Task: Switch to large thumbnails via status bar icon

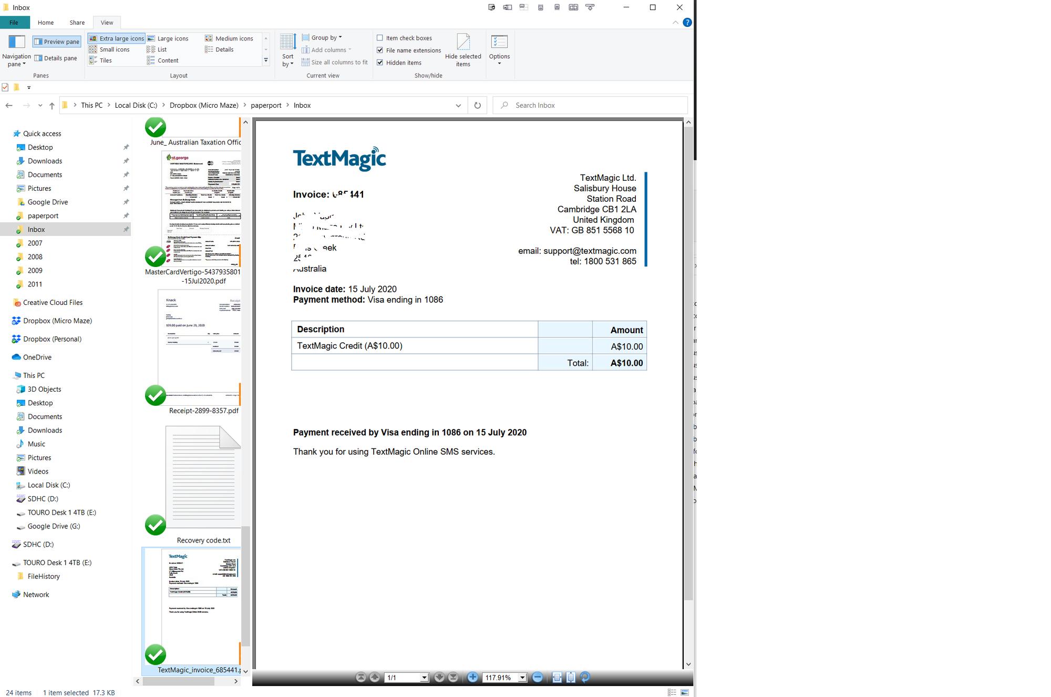Action: pyautogui.click(x=685, y=692)
